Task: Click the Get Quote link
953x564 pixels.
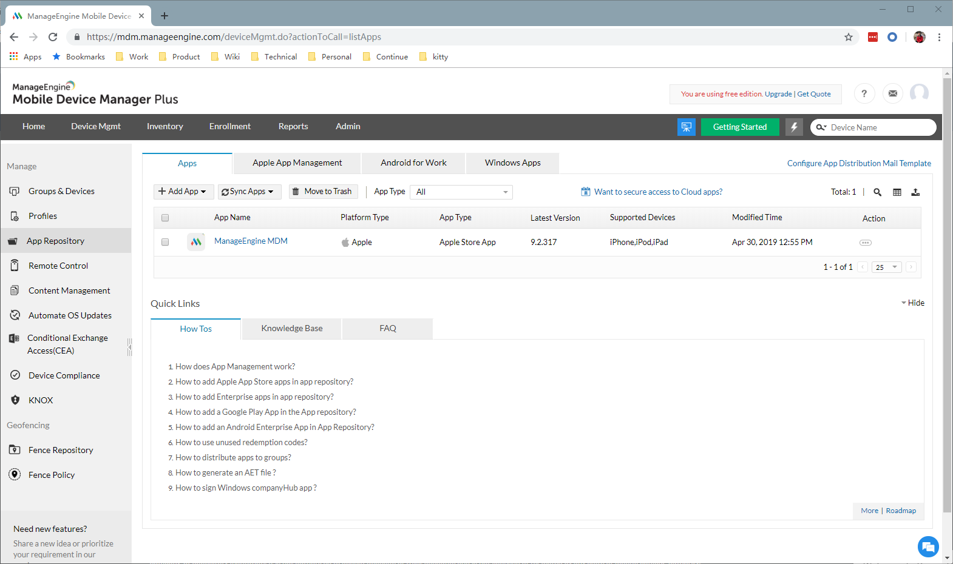Action: (813, 94)
